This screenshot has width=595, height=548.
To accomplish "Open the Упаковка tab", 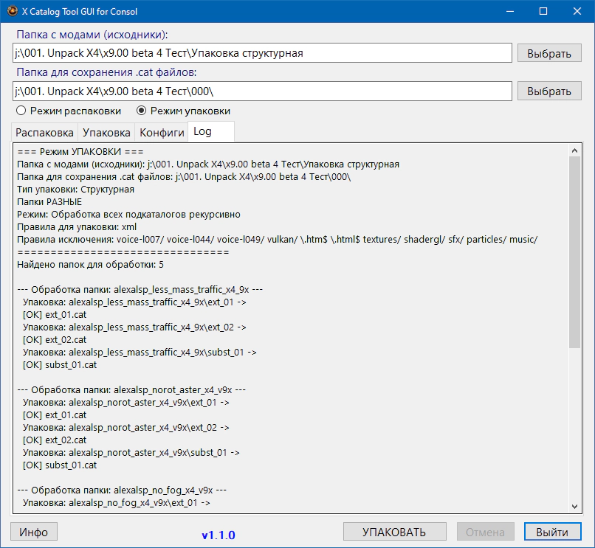I will 106,133.
